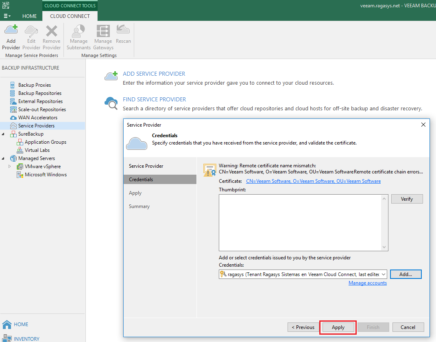Screen dimensions: 436x342
Task: Open Backup Repositories node
Action: pyautogui.click(x=39, y=93)
